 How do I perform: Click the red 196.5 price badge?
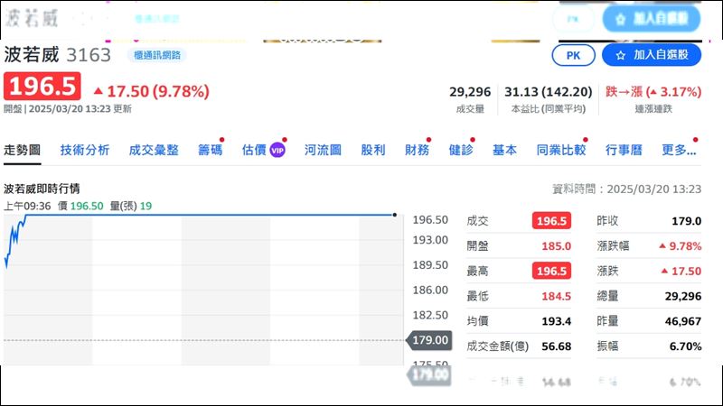(x=42, y=86)
